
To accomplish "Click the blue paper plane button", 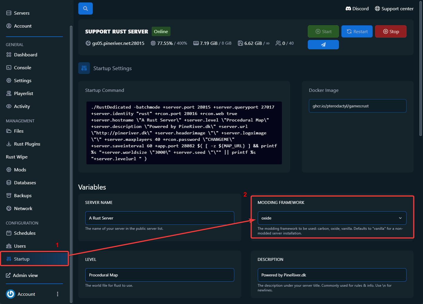I will (x=323, y=45).
